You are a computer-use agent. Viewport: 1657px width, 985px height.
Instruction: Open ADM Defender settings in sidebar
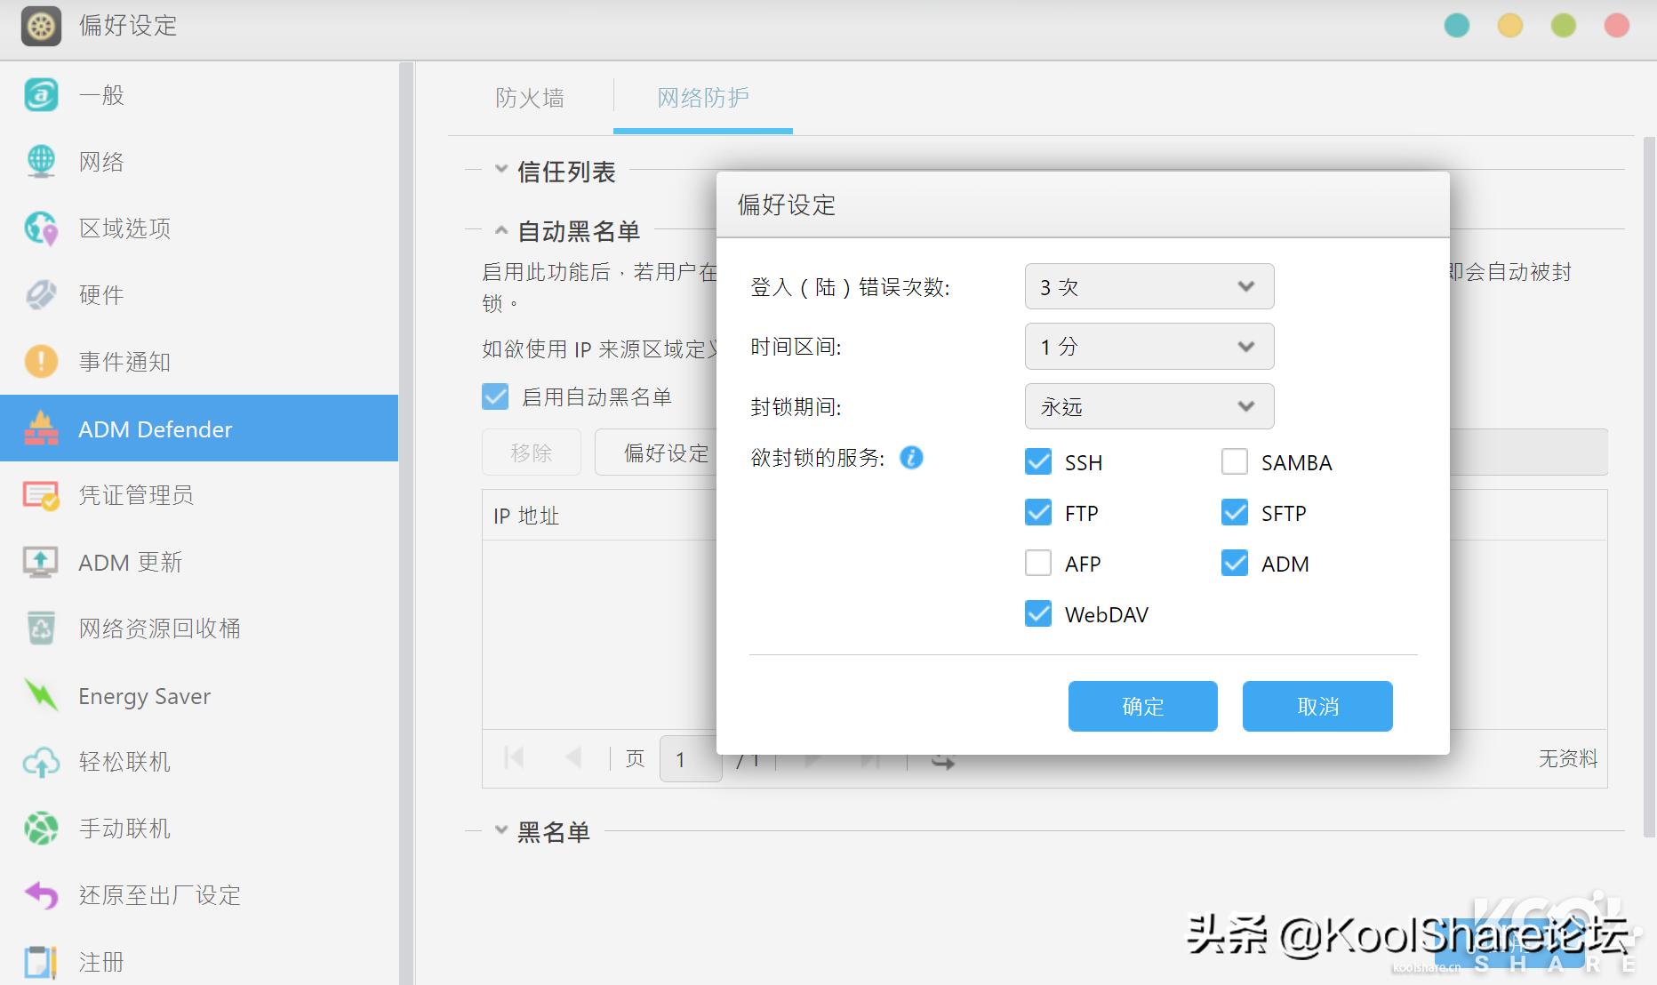pos(156,428)
